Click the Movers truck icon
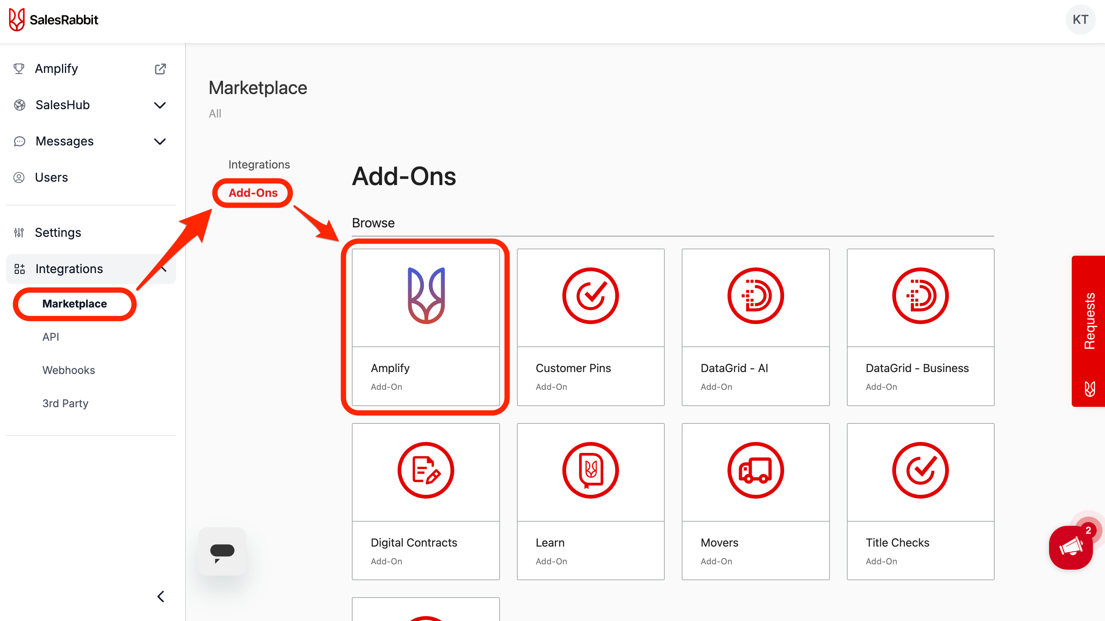Image resolution: width=1105 pixels, height=621 pixels. 755,470
